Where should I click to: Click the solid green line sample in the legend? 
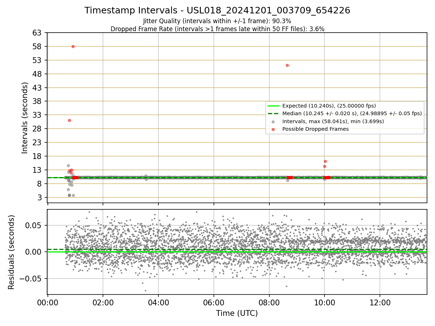273,106
